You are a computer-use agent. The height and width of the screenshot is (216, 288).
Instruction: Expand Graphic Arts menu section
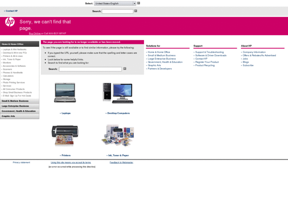coord(20,116)
